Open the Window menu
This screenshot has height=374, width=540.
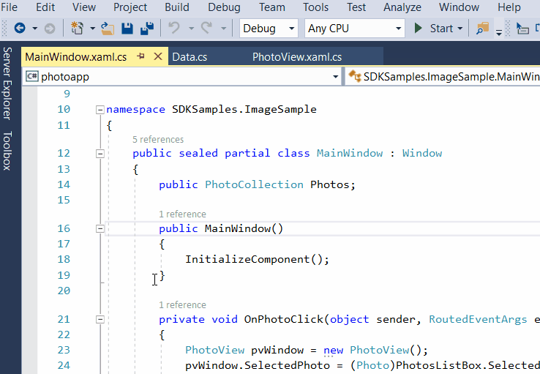coord(459,7)
